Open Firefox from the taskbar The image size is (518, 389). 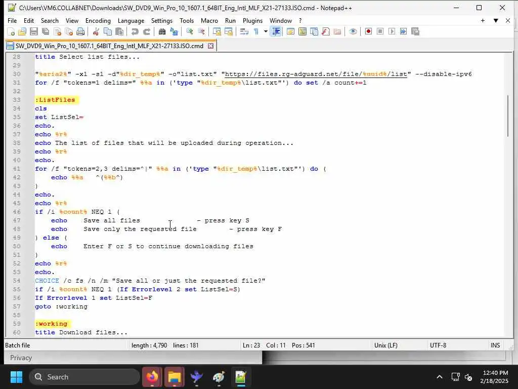(152, 377)
